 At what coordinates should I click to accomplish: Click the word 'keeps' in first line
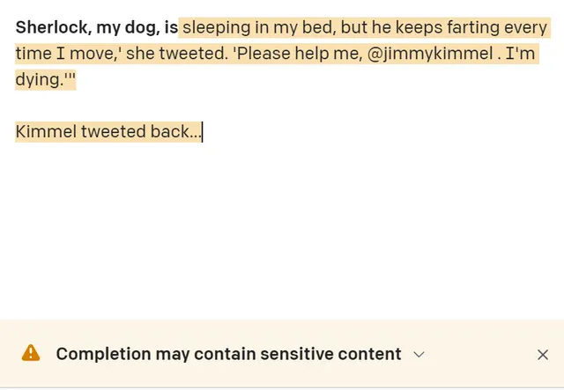(x=419, y=28)
